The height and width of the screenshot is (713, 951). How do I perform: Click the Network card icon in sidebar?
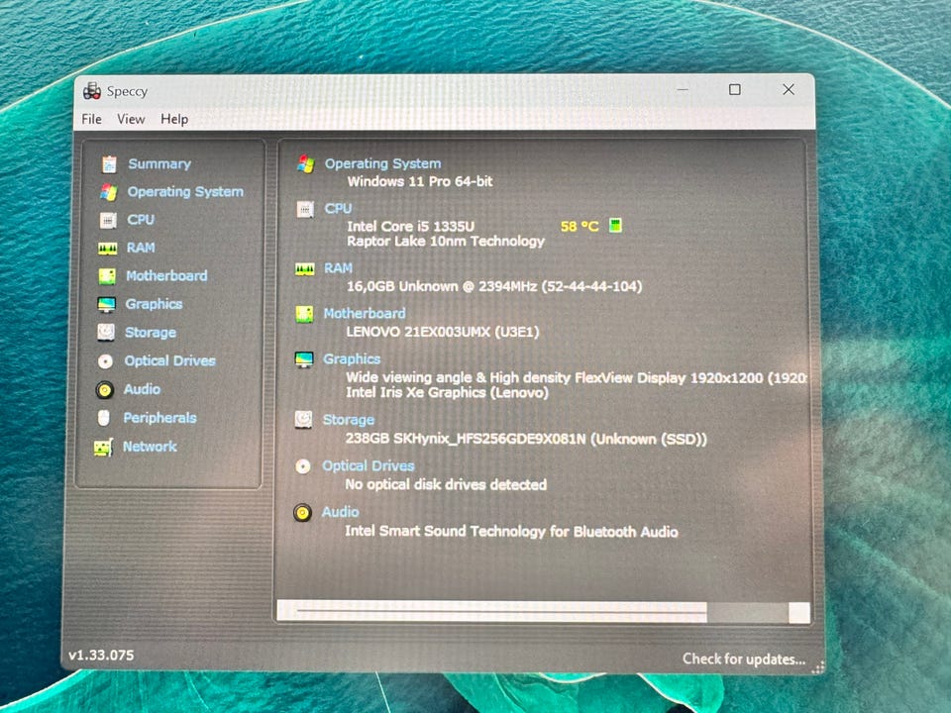click(x=103, y=448)
